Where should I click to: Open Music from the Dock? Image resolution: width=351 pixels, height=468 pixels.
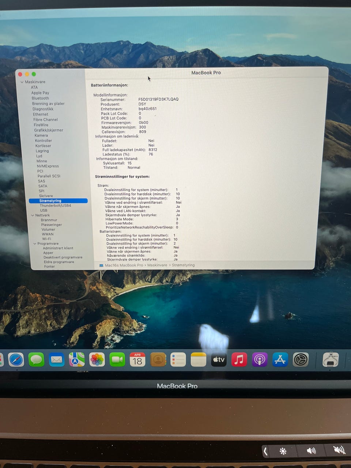(239, 360)
